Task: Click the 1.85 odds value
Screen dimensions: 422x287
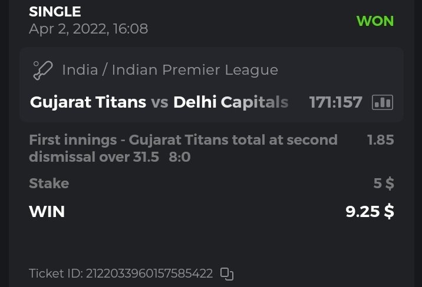Action: pyautogui.click(x=380, y=141)
